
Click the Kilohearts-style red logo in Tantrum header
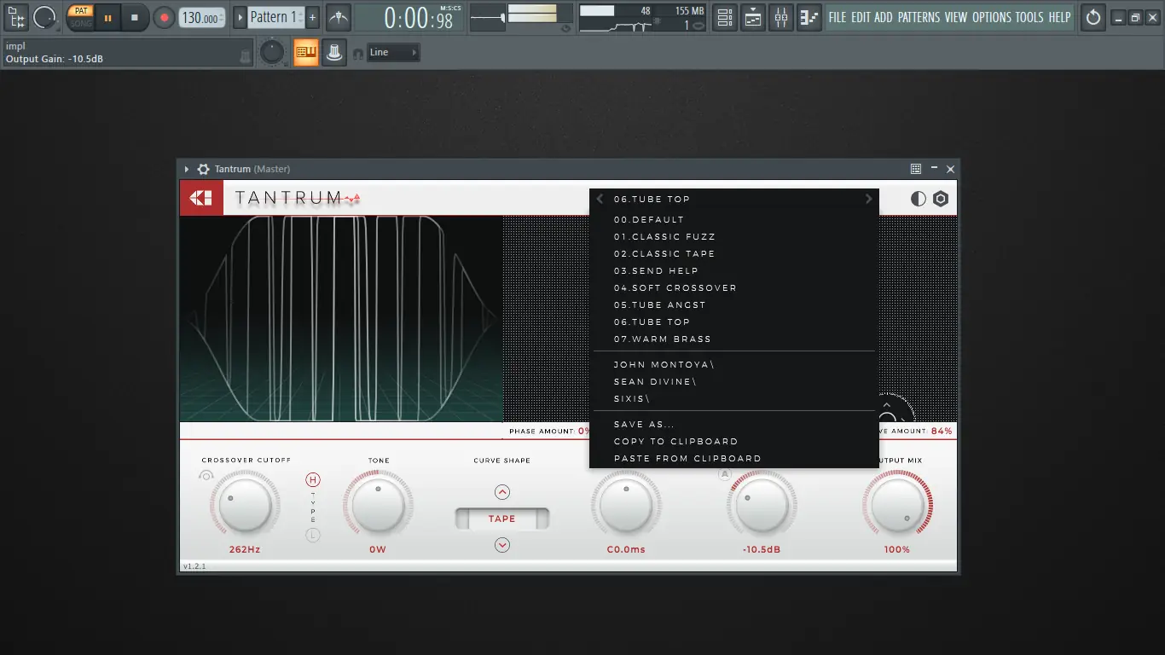pyautogui.click(x=201, y=198)
